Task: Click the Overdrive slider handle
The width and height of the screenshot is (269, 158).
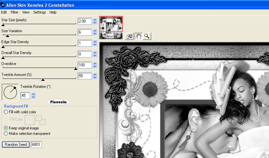Action: (76, 69)
